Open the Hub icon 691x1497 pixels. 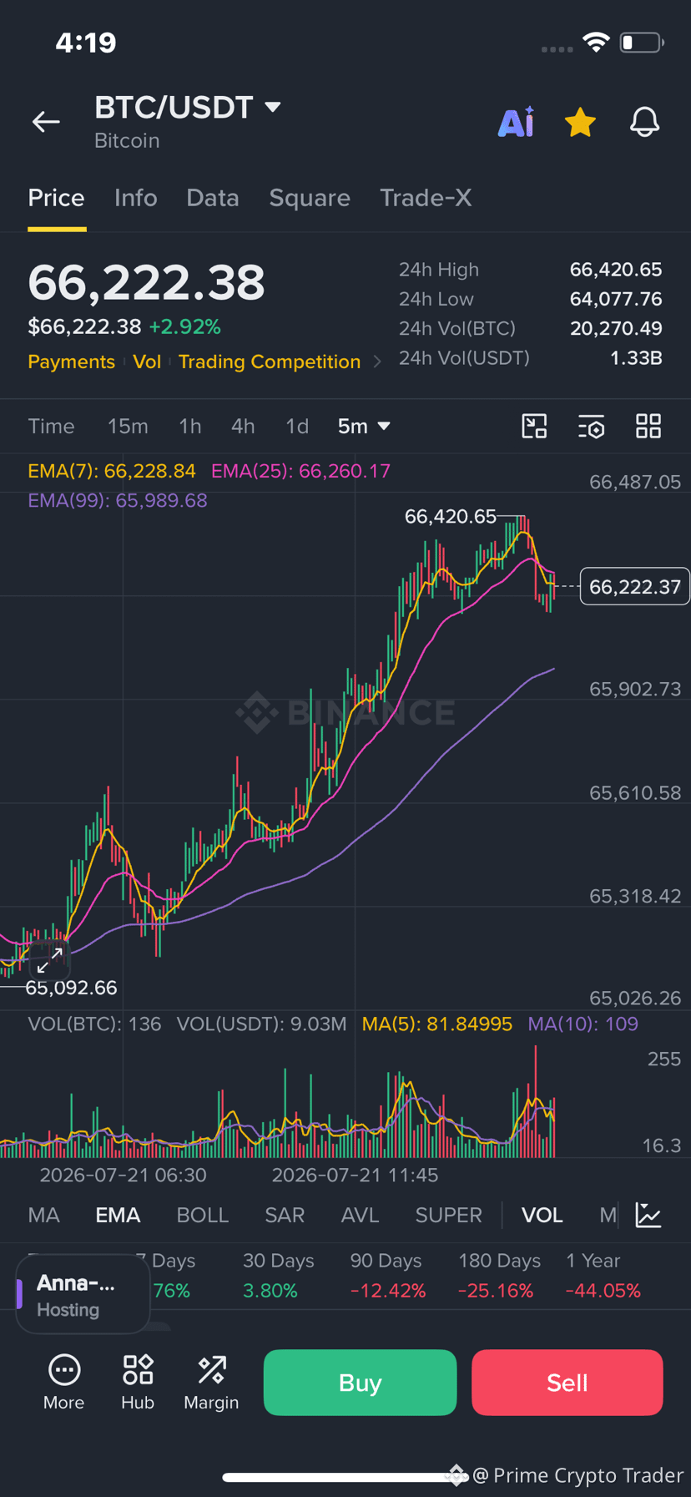coord(138,1383)
